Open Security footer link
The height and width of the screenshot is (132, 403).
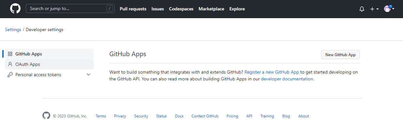[141, 116]
